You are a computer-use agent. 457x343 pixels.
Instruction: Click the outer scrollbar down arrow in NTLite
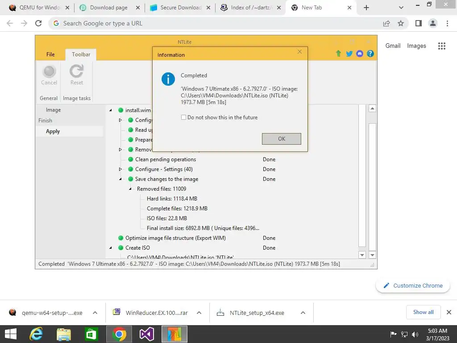tap(372, 255)
